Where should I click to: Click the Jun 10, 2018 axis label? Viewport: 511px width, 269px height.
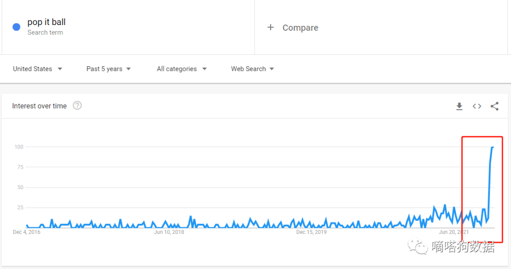click(x=169, y=232)
